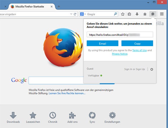
Task: Open Einstellungen gear shortcut
Action: (112, 117)
